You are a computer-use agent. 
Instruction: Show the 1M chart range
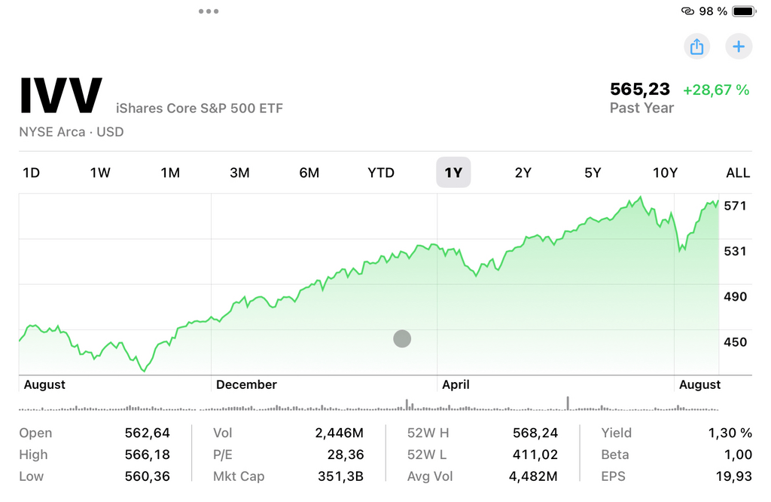[x=170, y=173]
